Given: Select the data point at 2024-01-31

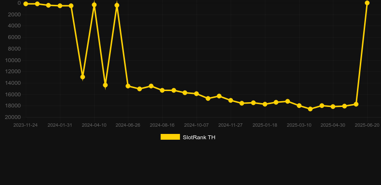Looking at the screenshot, I should 60,6.
